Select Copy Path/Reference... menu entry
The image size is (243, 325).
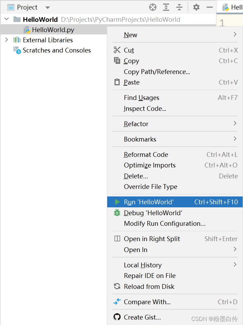(x=175, y=72)
